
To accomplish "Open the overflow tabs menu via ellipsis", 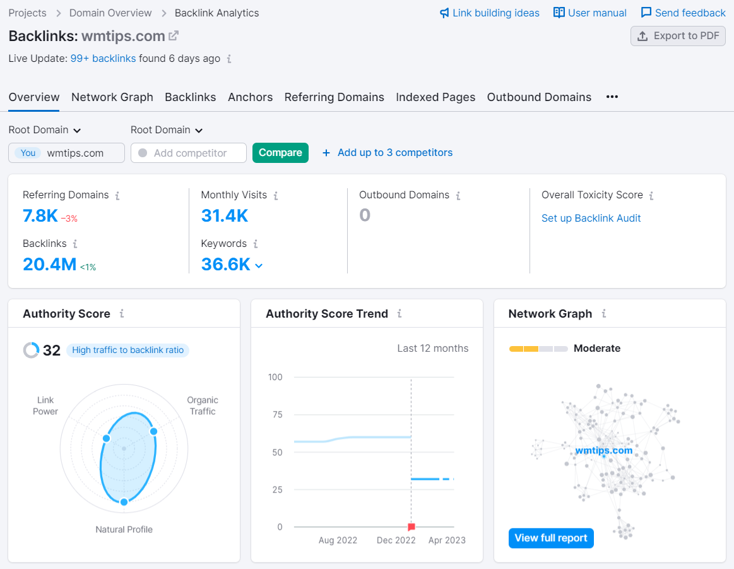I will tap(612, 97).
